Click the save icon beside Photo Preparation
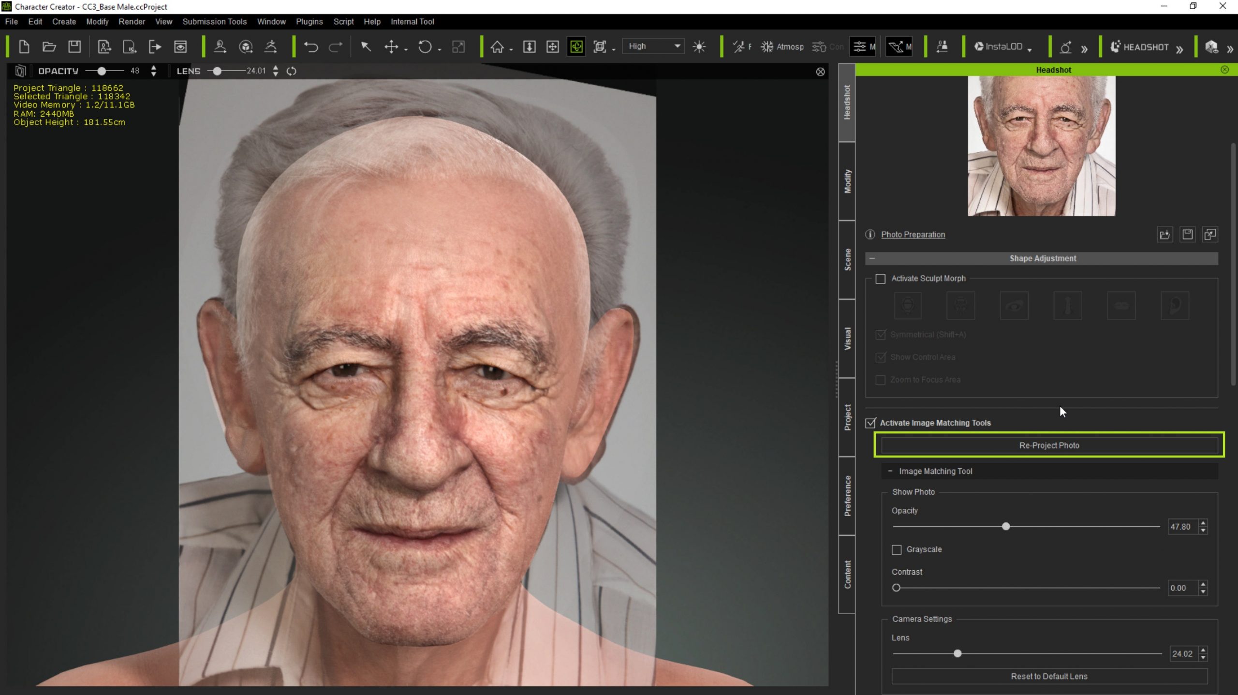 (x=1187, y=235)
